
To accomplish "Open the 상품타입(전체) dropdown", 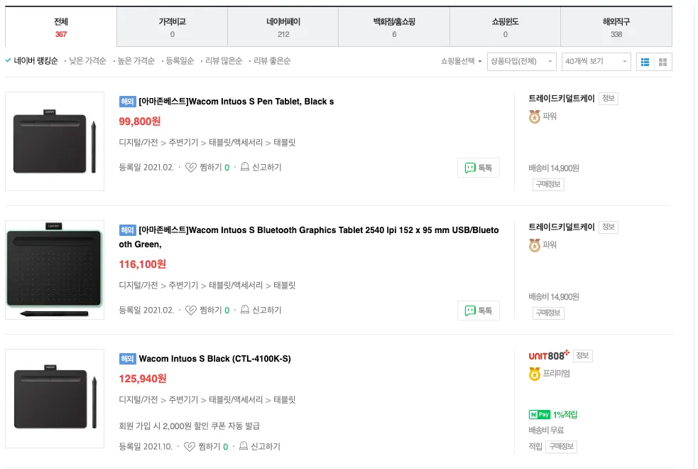I will click(x=521, y=62).
